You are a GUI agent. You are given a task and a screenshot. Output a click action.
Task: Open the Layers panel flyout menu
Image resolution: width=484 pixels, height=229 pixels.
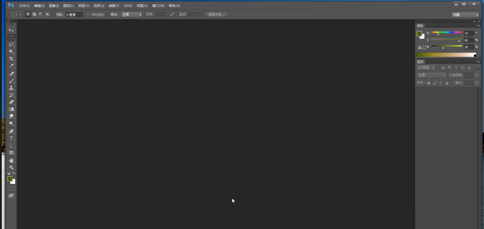(478, 62)
